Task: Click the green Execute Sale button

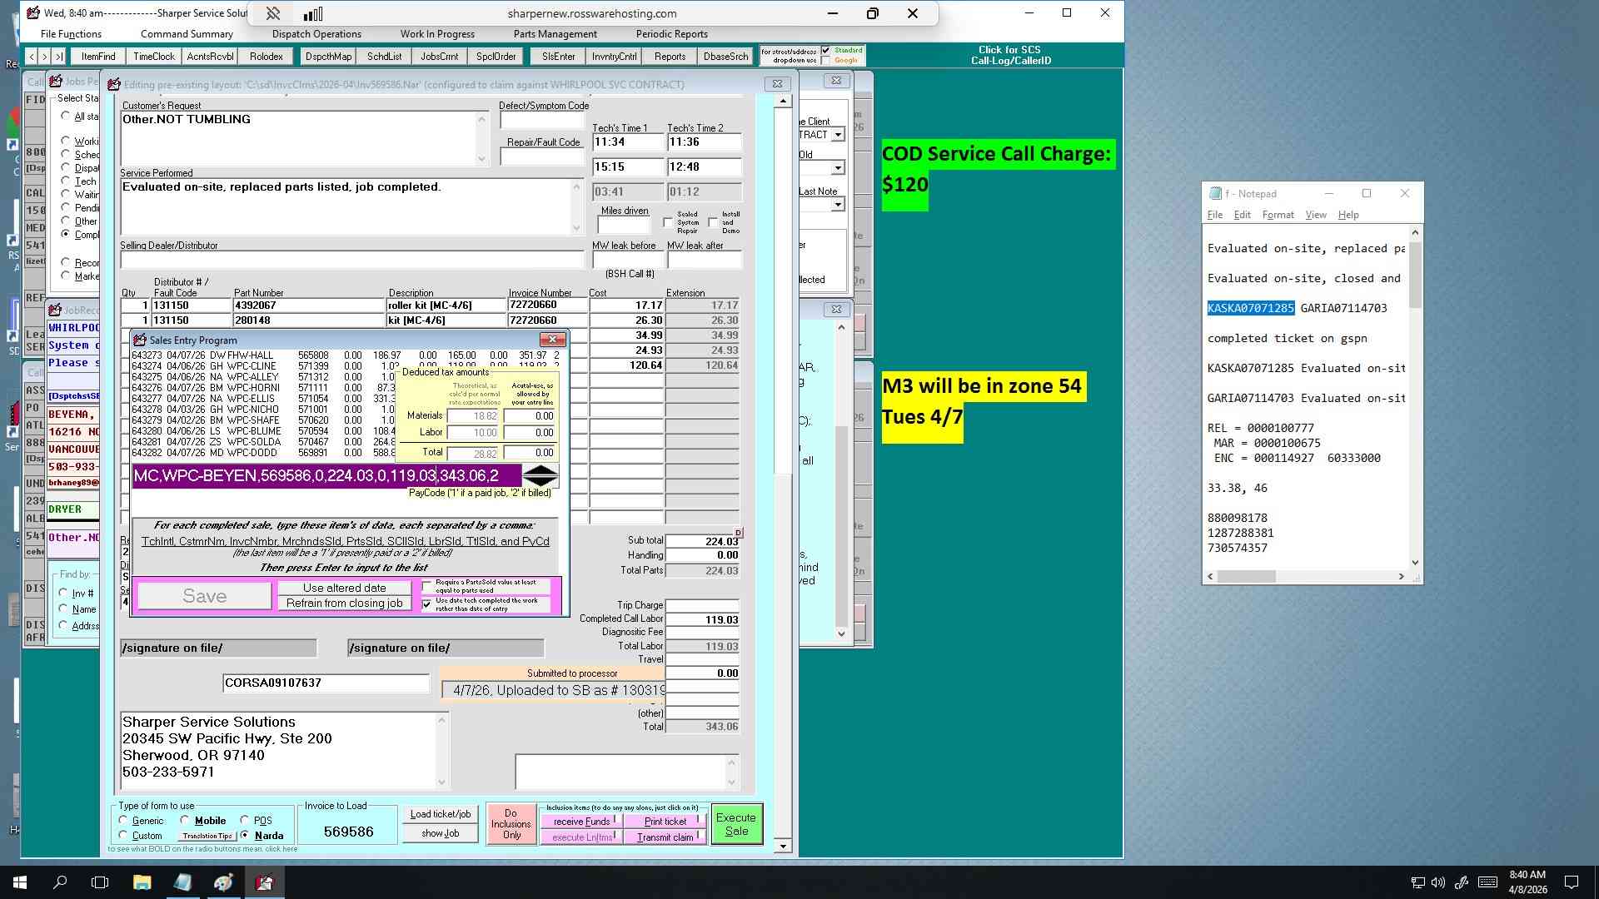Action: click(736, 824)
